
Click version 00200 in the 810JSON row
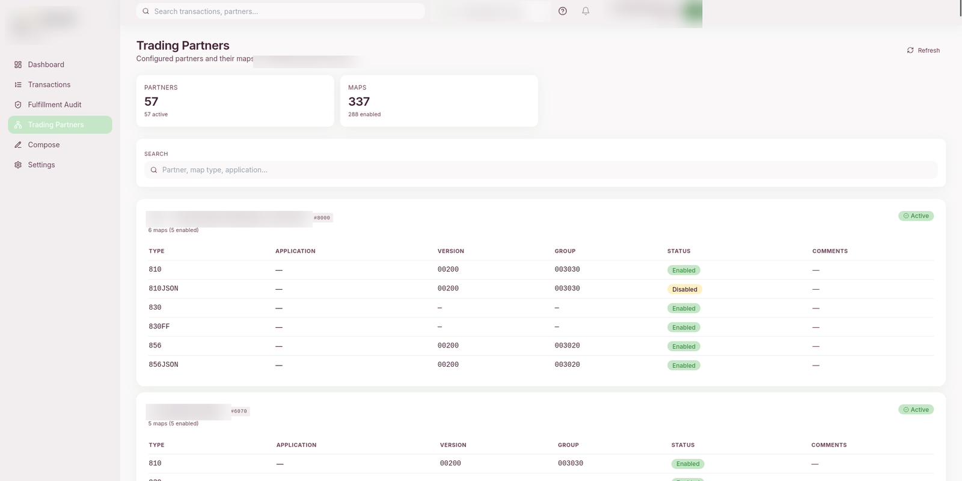click(448, 289)
